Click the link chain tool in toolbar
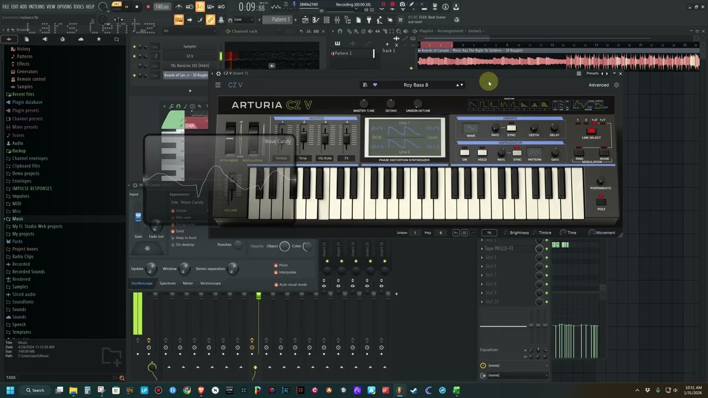The height and width of the screenshot is (398, 708). (210, 20)
